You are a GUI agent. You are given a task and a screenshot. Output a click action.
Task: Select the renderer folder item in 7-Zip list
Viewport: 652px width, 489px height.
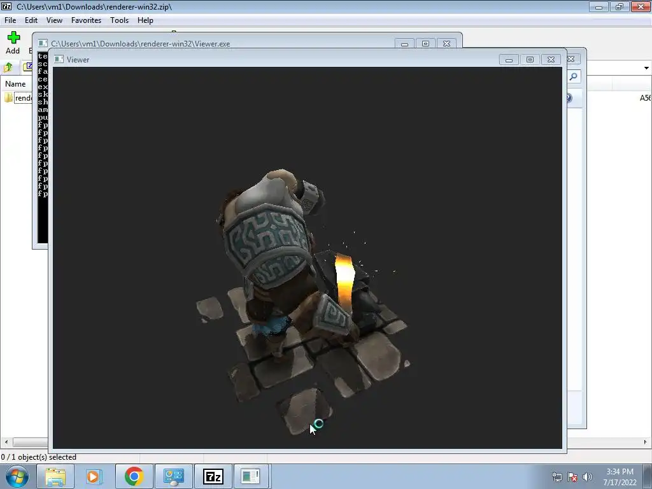tap(18, 97)
